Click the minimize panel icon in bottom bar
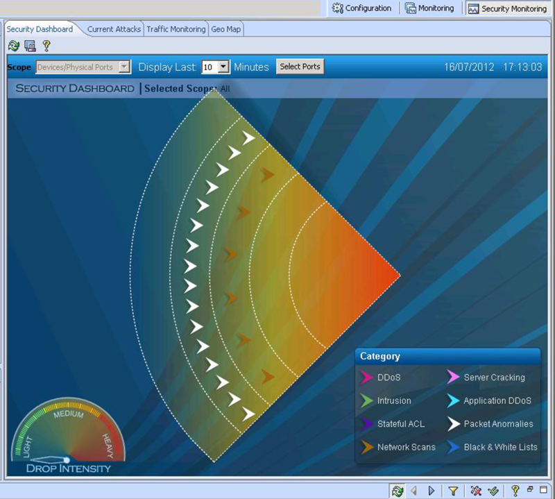 (x=530, y=489)
